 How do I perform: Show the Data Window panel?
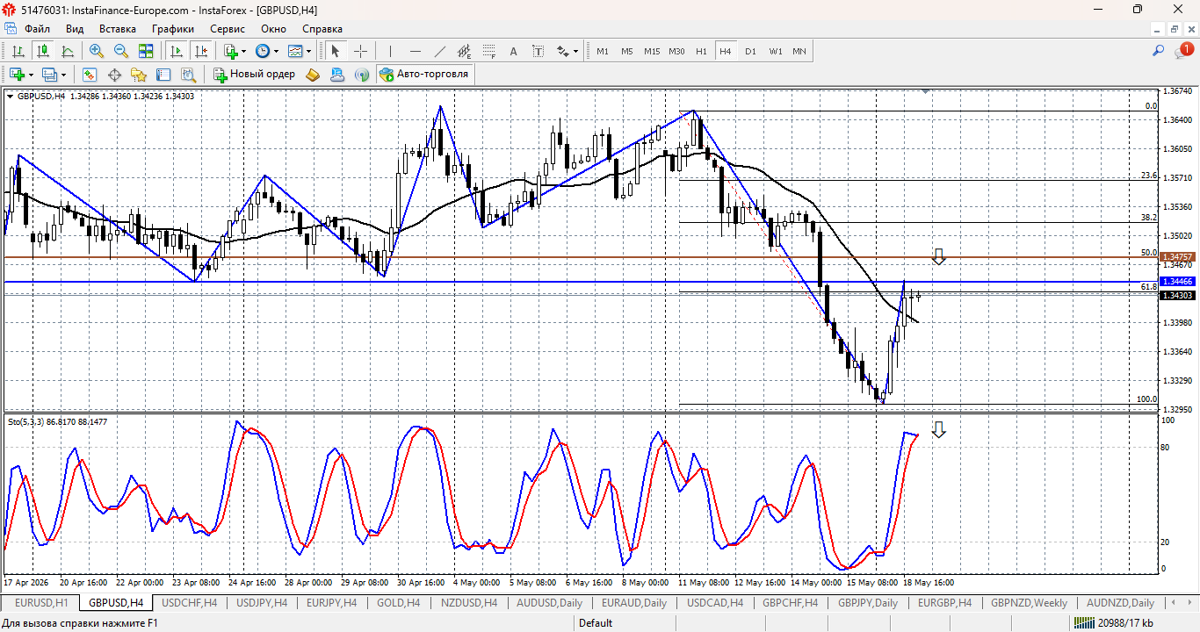click(x=114, y=75)
